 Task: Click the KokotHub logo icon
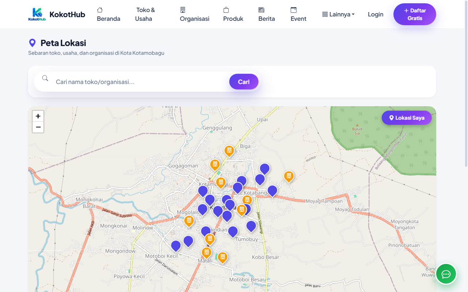tap(37, 14)
